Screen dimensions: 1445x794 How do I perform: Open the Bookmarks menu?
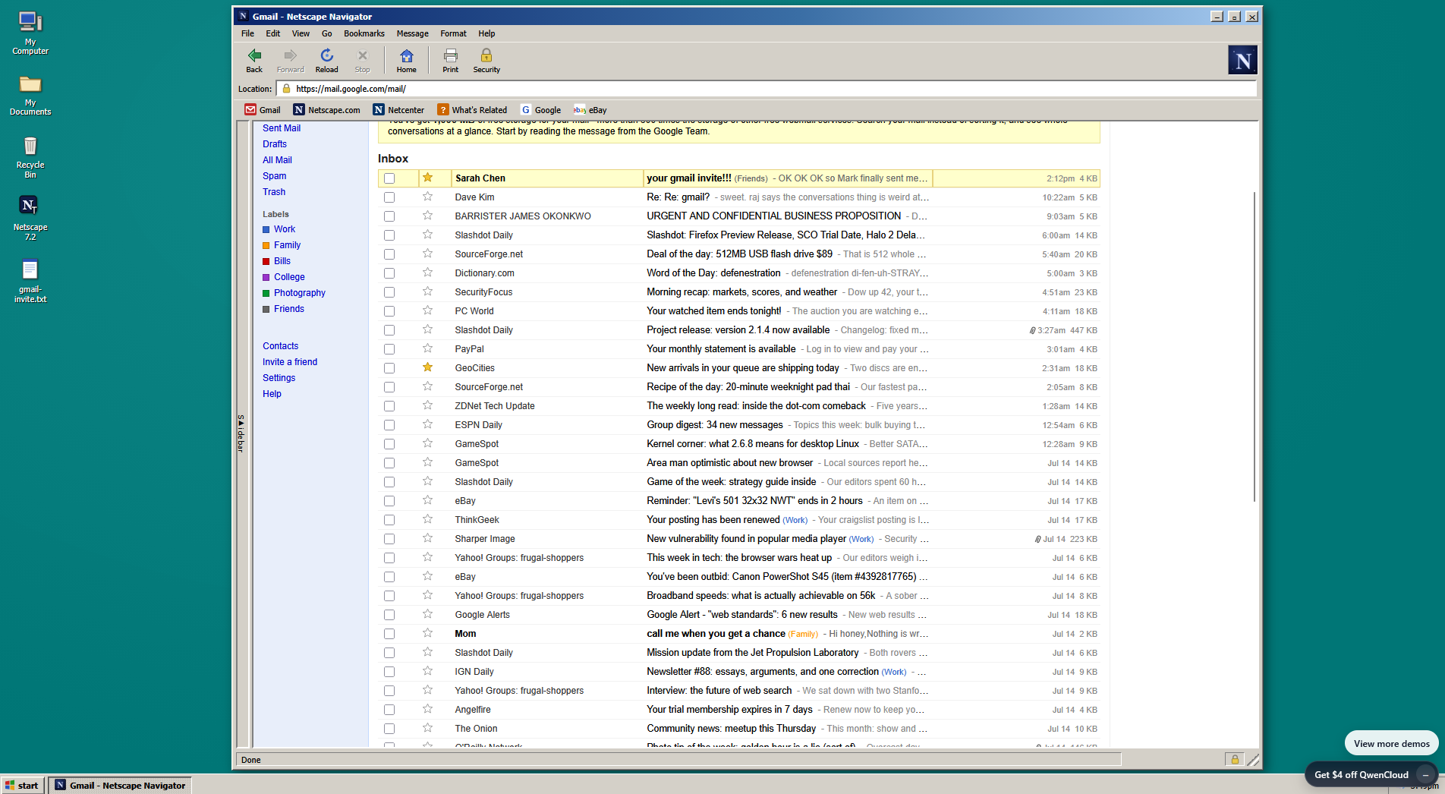click(364, 33)
